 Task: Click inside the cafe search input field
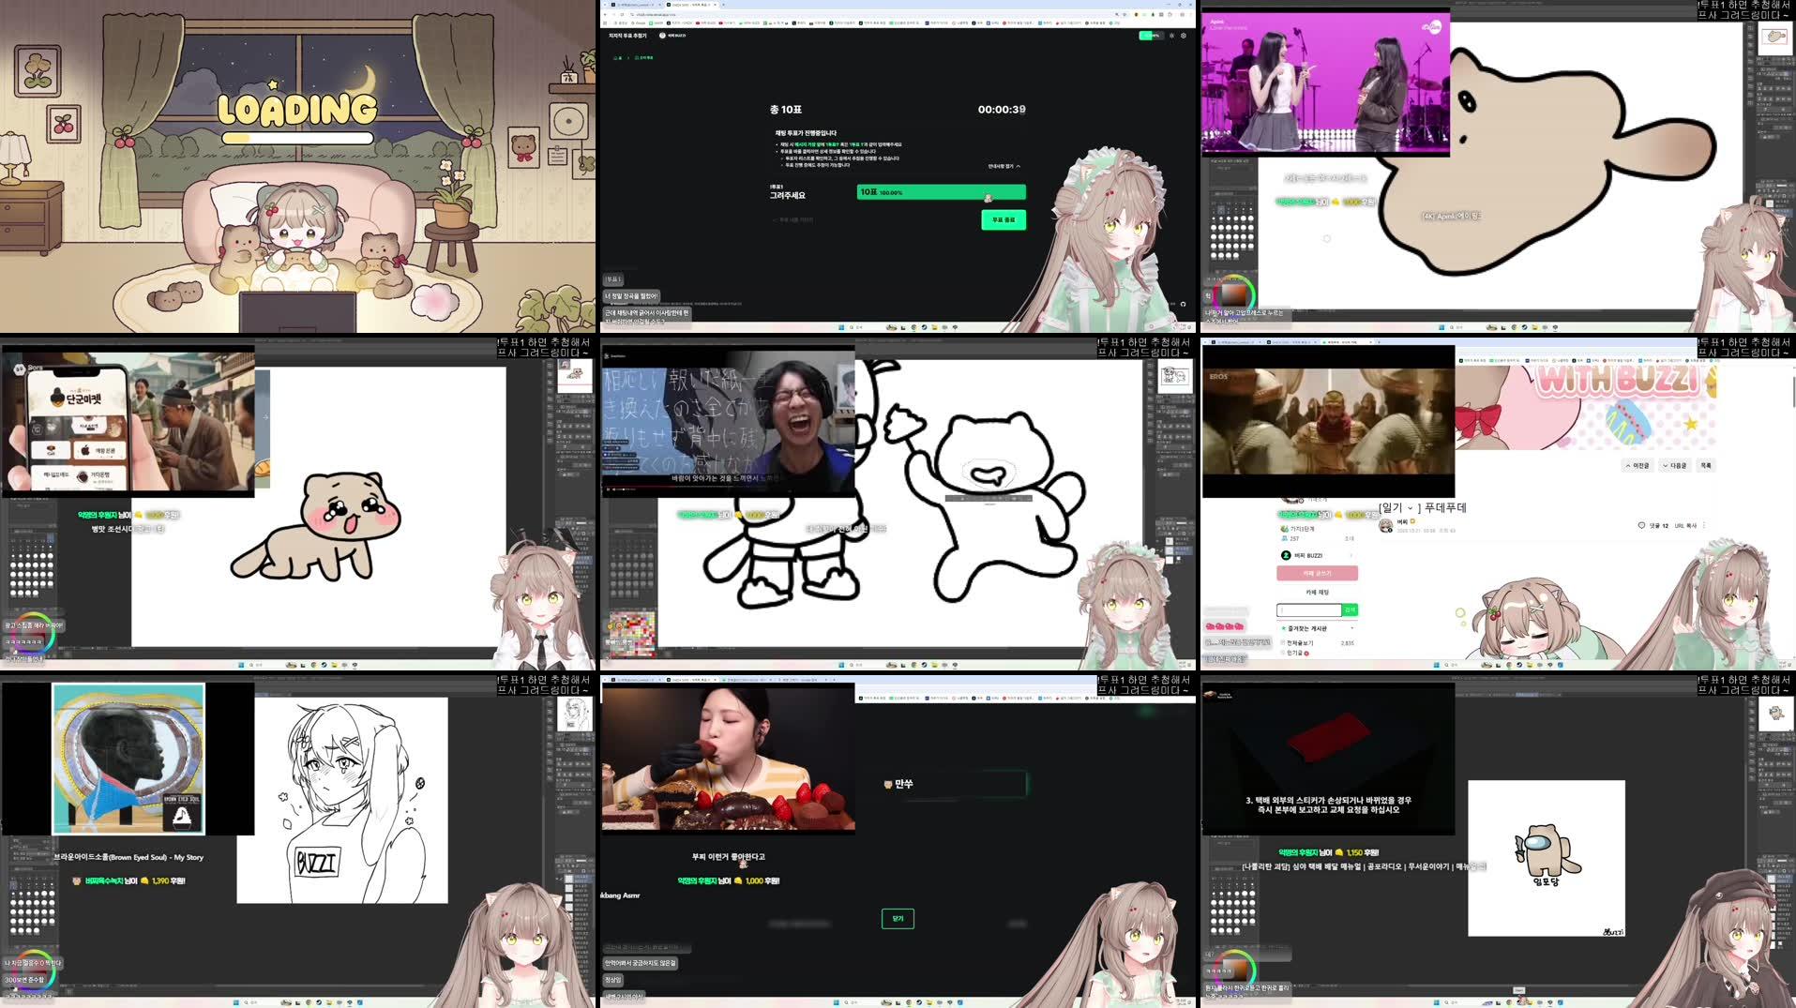click(x=1308, y=609)
